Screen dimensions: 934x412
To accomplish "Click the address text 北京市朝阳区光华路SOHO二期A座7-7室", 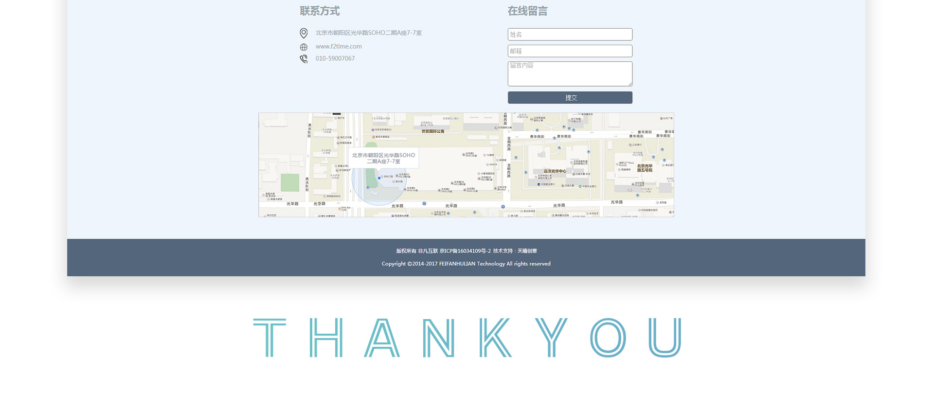I will [x=368, y=33].
